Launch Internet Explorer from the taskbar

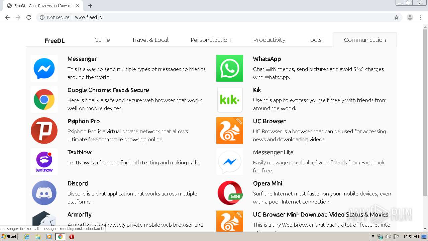[x=26, y=237]
